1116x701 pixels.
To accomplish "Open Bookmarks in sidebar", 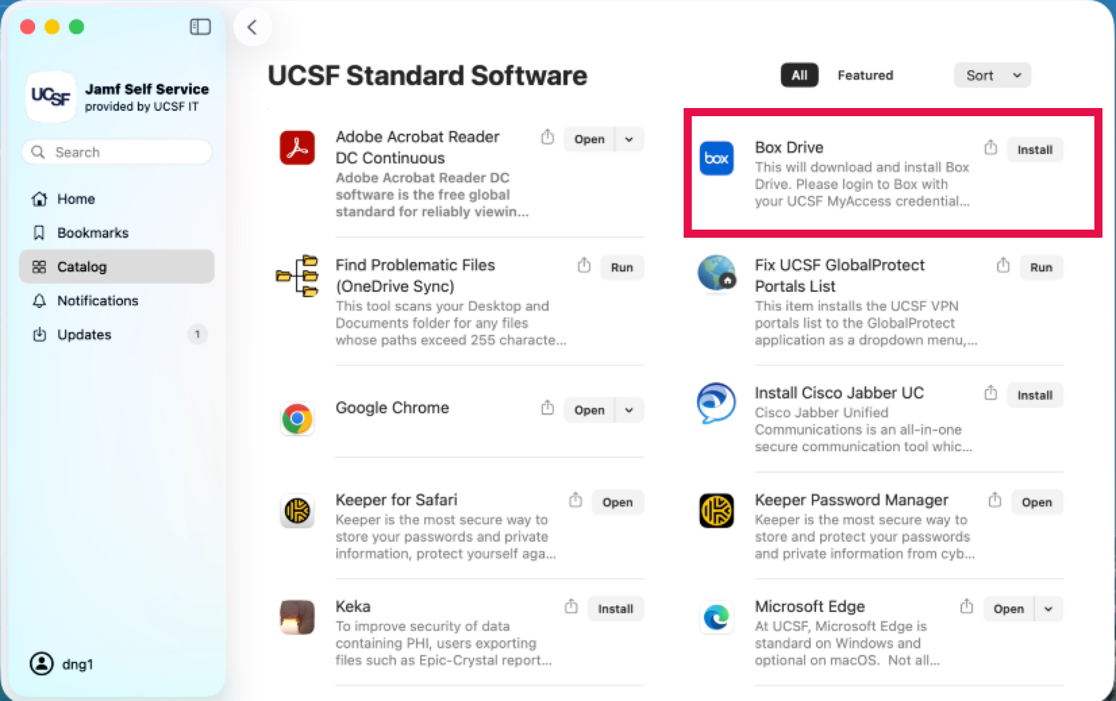I will [117, 233].
